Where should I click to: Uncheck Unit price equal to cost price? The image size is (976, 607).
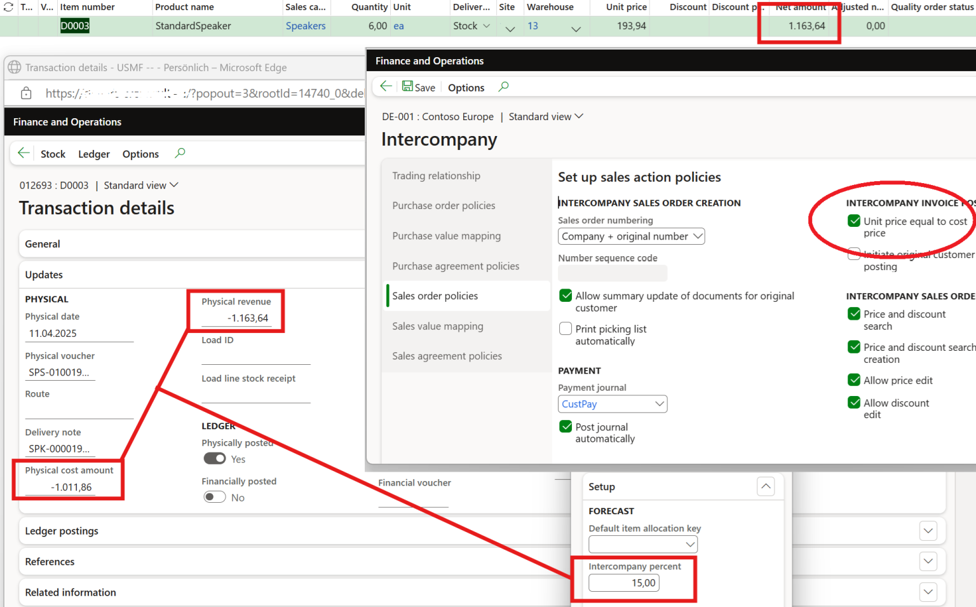(x=854, y=221)
